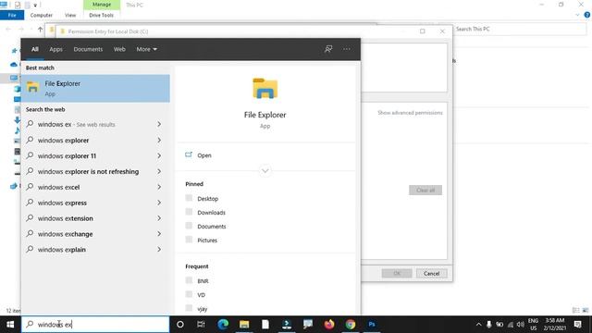The height and width of the screenshot is (333, 592).
Task: Open Photoshop from the taskbar
Action: click(372, 325)
